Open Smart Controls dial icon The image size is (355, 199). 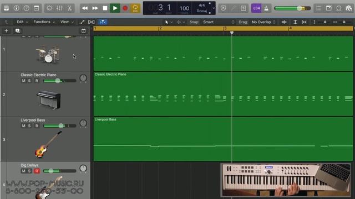coord(49,8)
